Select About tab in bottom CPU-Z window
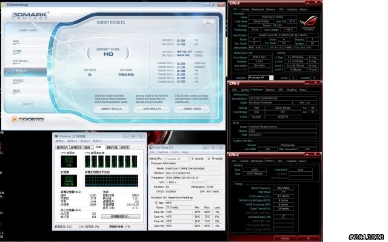388x242 pixels. click(303, 161)
